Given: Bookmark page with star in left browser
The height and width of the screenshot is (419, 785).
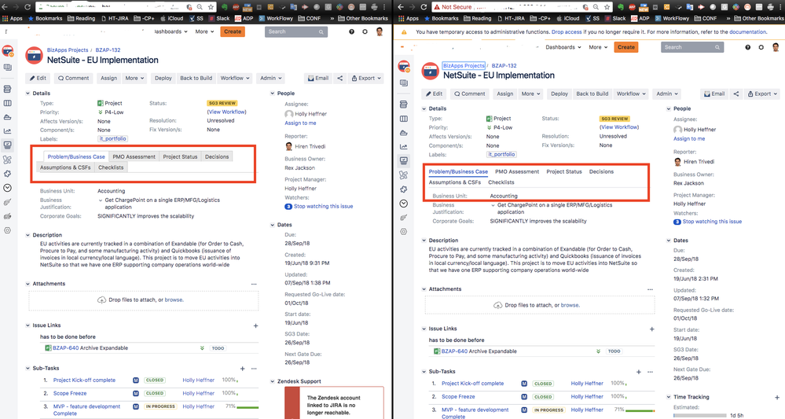Looking at the screenshot, I should [x=211, y=7].
